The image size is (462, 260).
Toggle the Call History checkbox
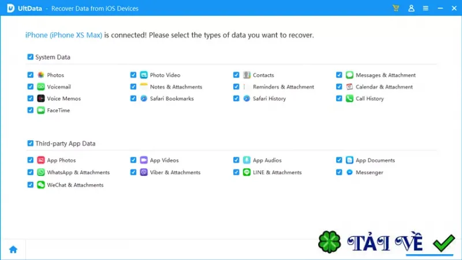pos(339,98)
